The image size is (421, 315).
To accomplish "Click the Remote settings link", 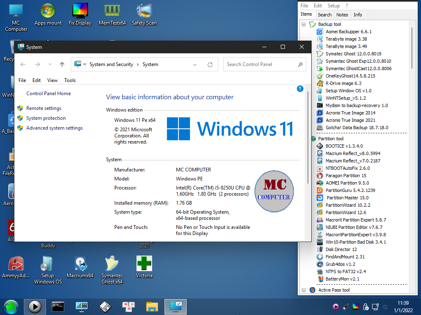I will click(44, 108).
